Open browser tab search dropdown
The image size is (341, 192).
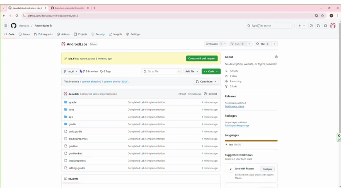pos(3,8)
